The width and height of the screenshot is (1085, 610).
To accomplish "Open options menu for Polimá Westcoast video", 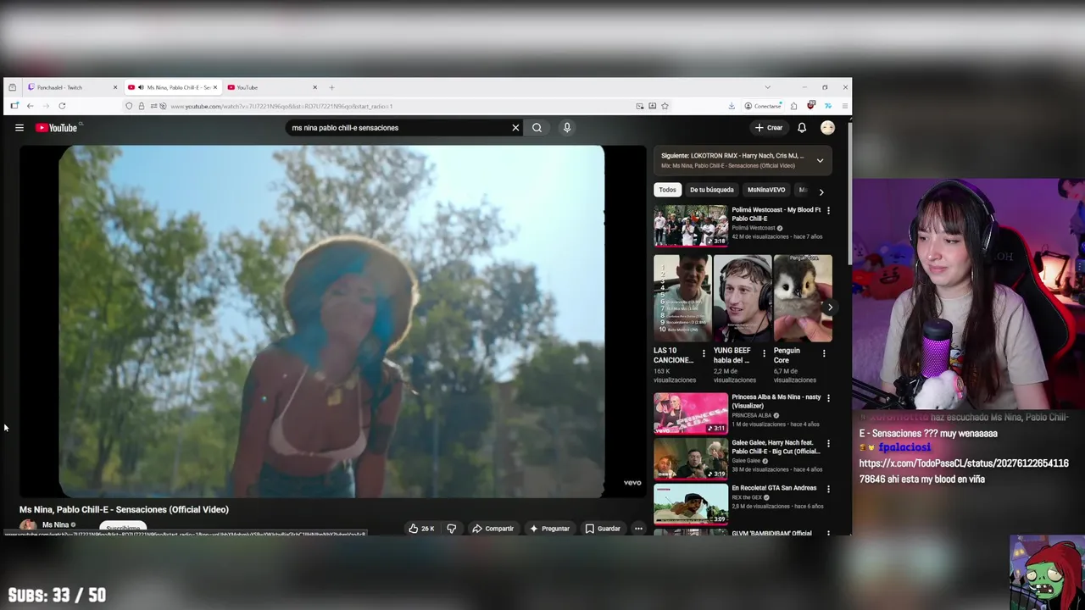I will [828, 210].
